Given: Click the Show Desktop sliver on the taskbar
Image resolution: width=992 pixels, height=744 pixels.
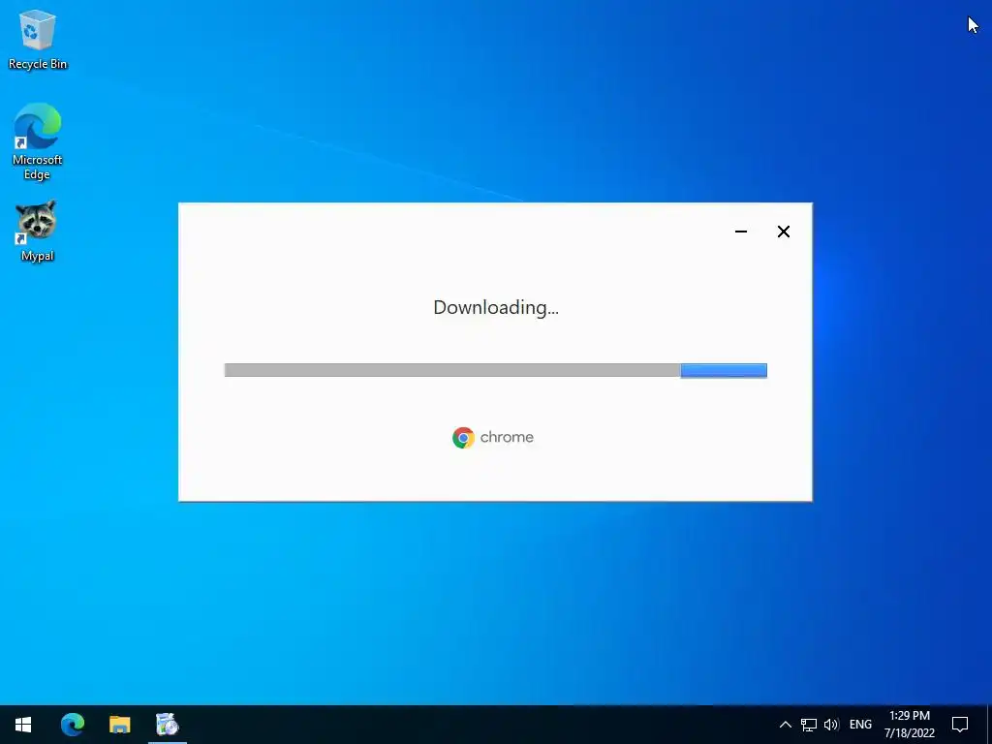Looking at the screenshot, I should (x=989, y=725).
